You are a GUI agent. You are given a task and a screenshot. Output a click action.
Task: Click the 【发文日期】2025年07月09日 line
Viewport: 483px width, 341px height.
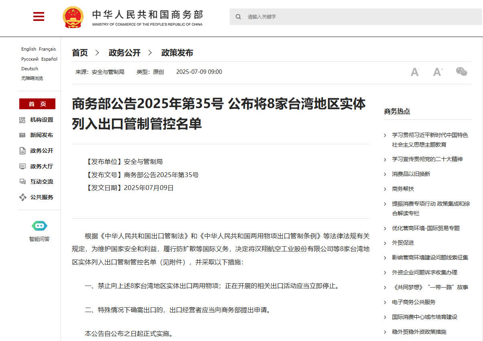(129, 188)
